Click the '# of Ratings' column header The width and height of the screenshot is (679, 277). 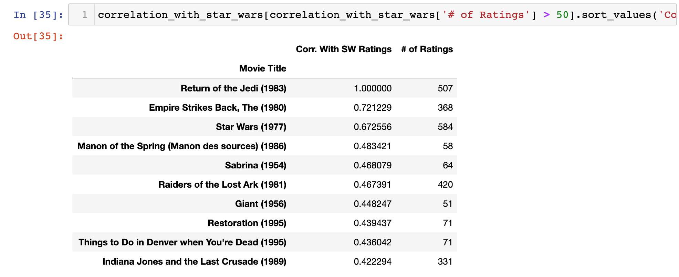[x=427, y=49]
